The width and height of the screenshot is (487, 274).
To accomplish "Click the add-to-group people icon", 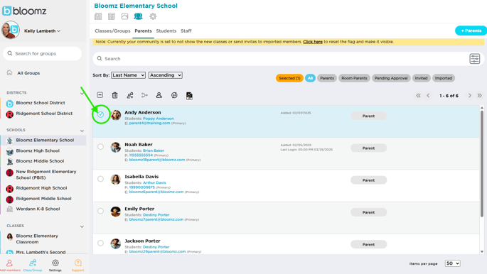I will [x=130, y=95].
